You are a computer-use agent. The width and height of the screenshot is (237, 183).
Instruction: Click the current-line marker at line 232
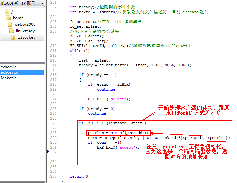48,152
